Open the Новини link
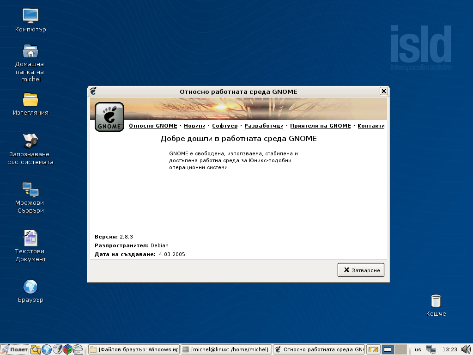473x355 pixels. pos(194,126)
